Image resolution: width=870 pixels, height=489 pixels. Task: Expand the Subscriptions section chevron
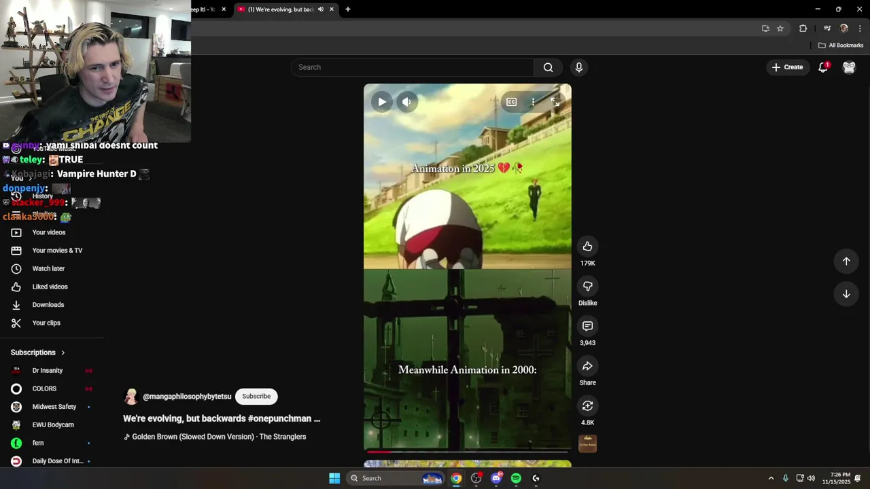(x=63, y=352)
